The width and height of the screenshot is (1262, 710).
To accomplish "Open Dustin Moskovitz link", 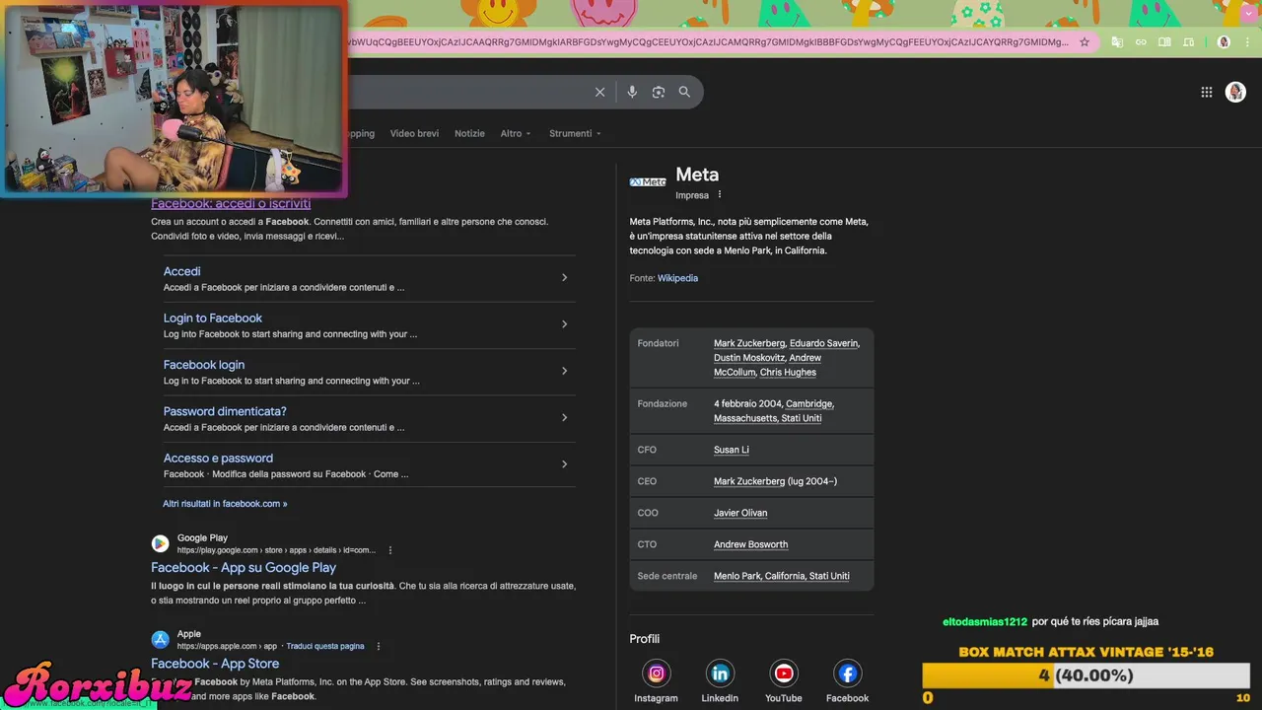I will click(749, 358).
